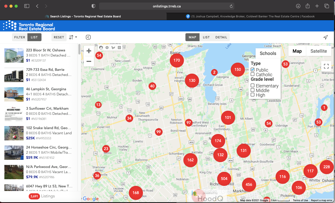
Task: Show Safari tab overview
Action: click(327, 6)
